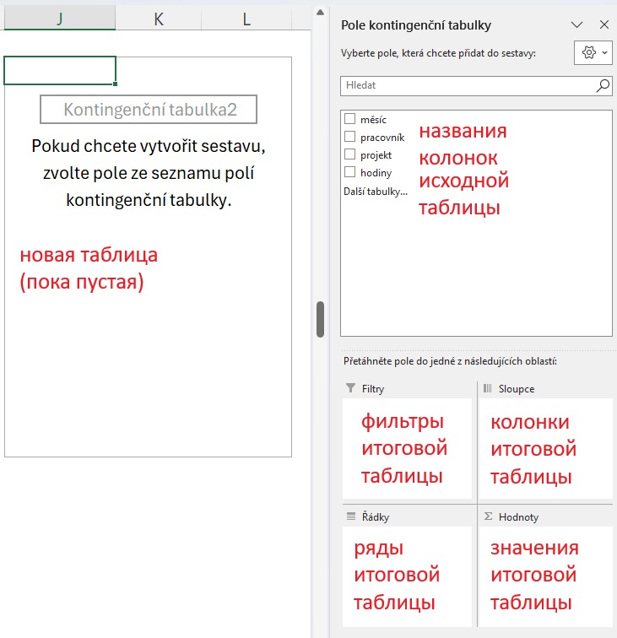Viewport: 617px width, 638px height.
Task: Click the vertical scrollbar thumb beside worksheet
Action: [320, 319]
